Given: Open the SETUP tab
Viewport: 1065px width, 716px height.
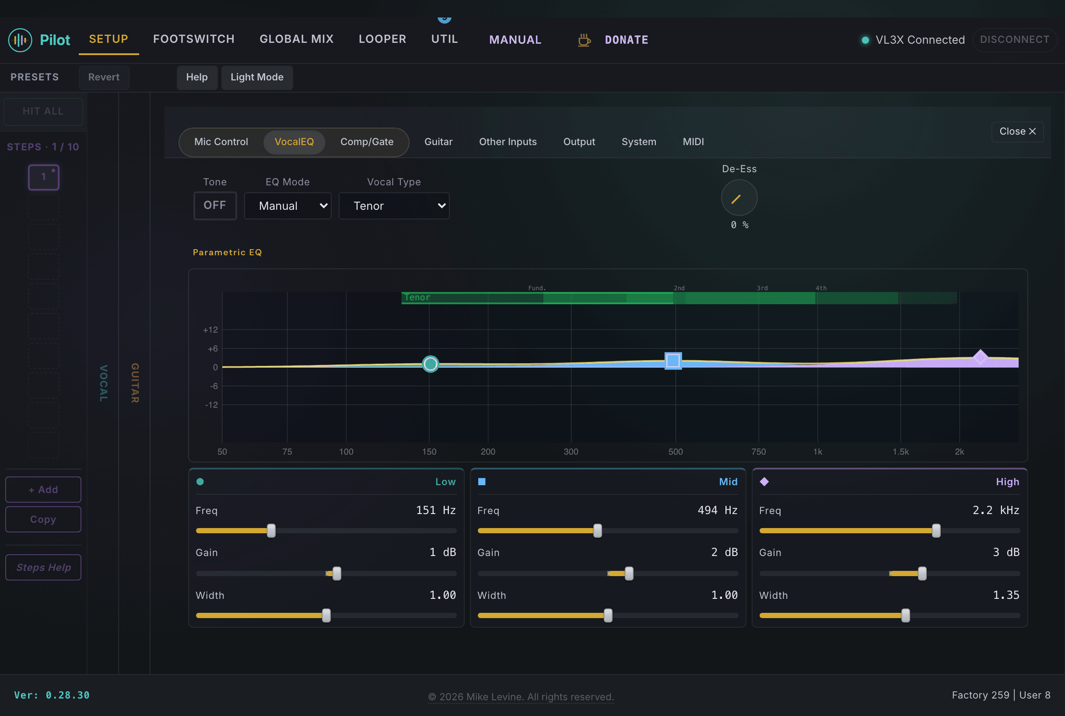Looking at the screenshot, I should (109, 39).
